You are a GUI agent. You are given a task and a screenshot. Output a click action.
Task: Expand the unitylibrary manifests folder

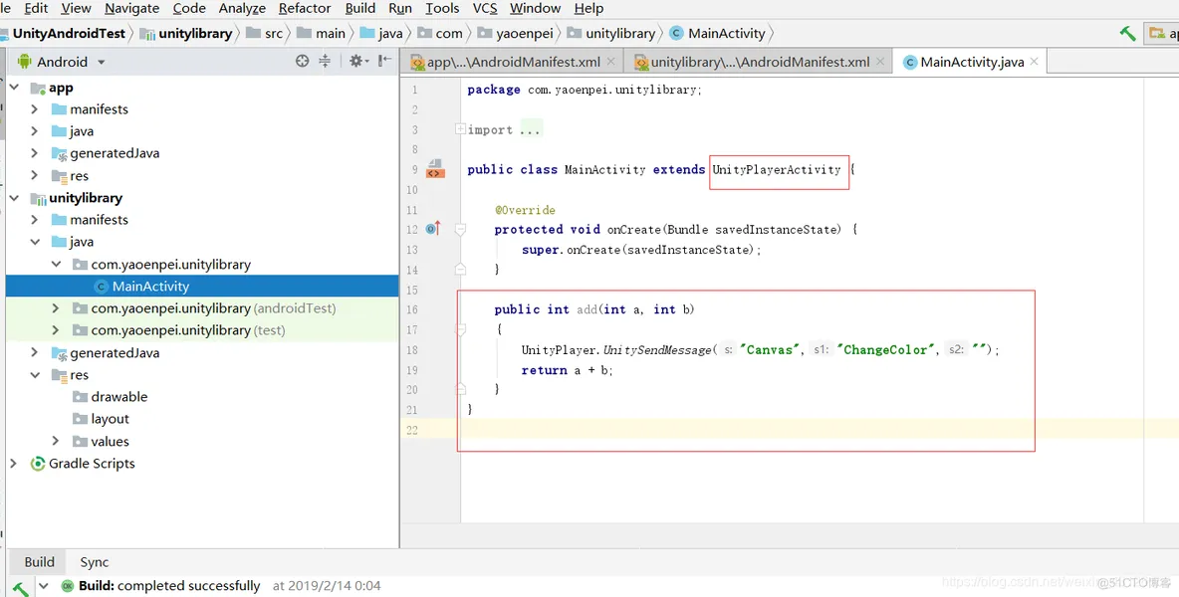[35, 219]
